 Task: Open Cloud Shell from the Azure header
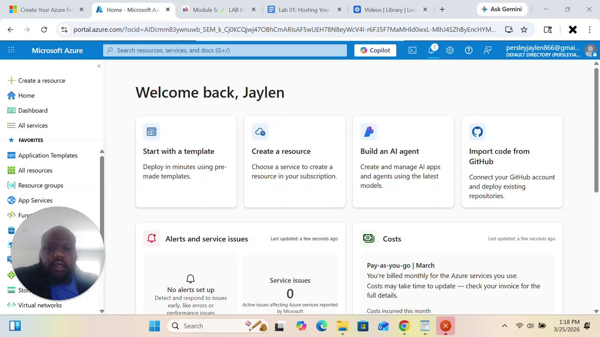[412, 50]
